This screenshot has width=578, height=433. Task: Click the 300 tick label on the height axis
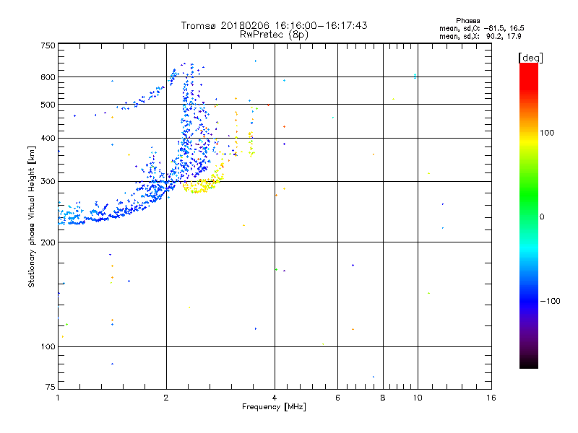48,181
